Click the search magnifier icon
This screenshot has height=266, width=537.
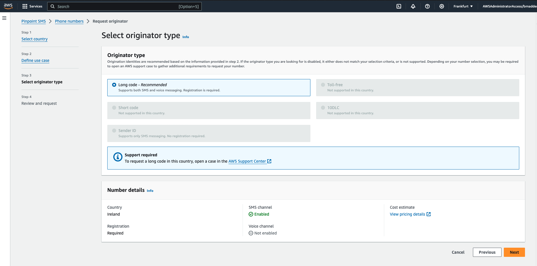(x=53, y=6)
